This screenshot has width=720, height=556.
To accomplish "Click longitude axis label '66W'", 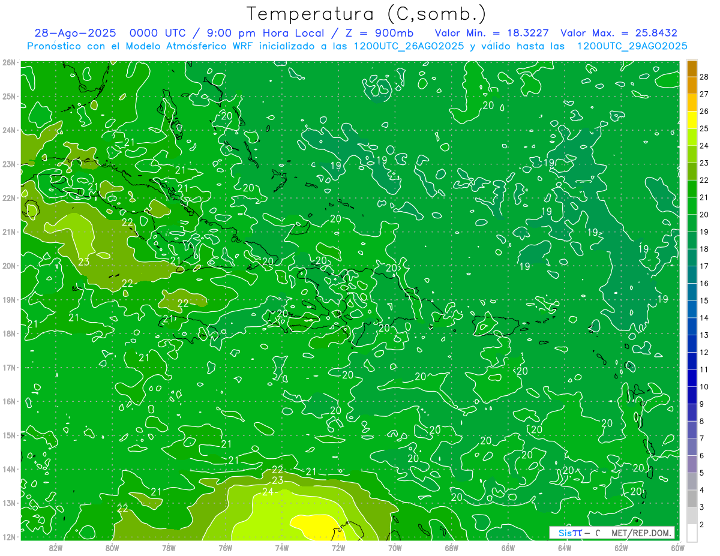I will 508,547.
